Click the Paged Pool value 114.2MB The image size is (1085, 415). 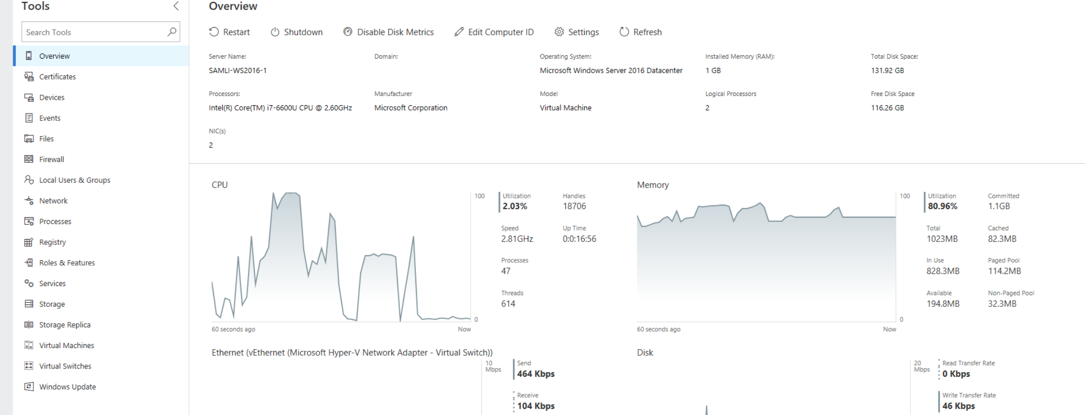(x=1004, y=271)
